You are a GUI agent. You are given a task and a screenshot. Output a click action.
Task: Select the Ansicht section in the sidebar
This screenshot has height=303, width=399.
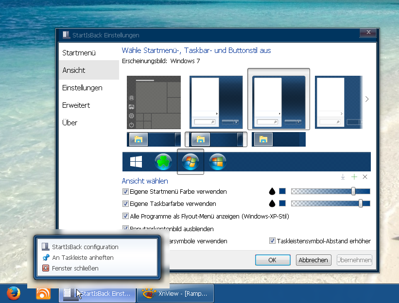pos(89,70)
